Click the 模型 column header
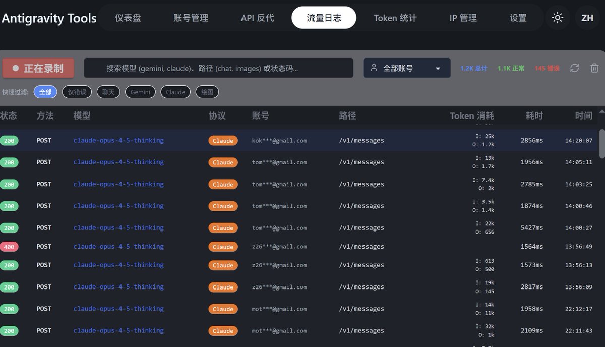This screenshot has width=605, height=347. point(82,115)
